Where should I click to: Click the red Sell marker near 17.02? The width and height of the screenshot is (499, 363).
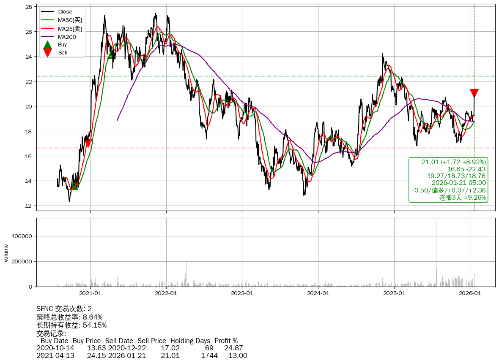coord(88,143)
